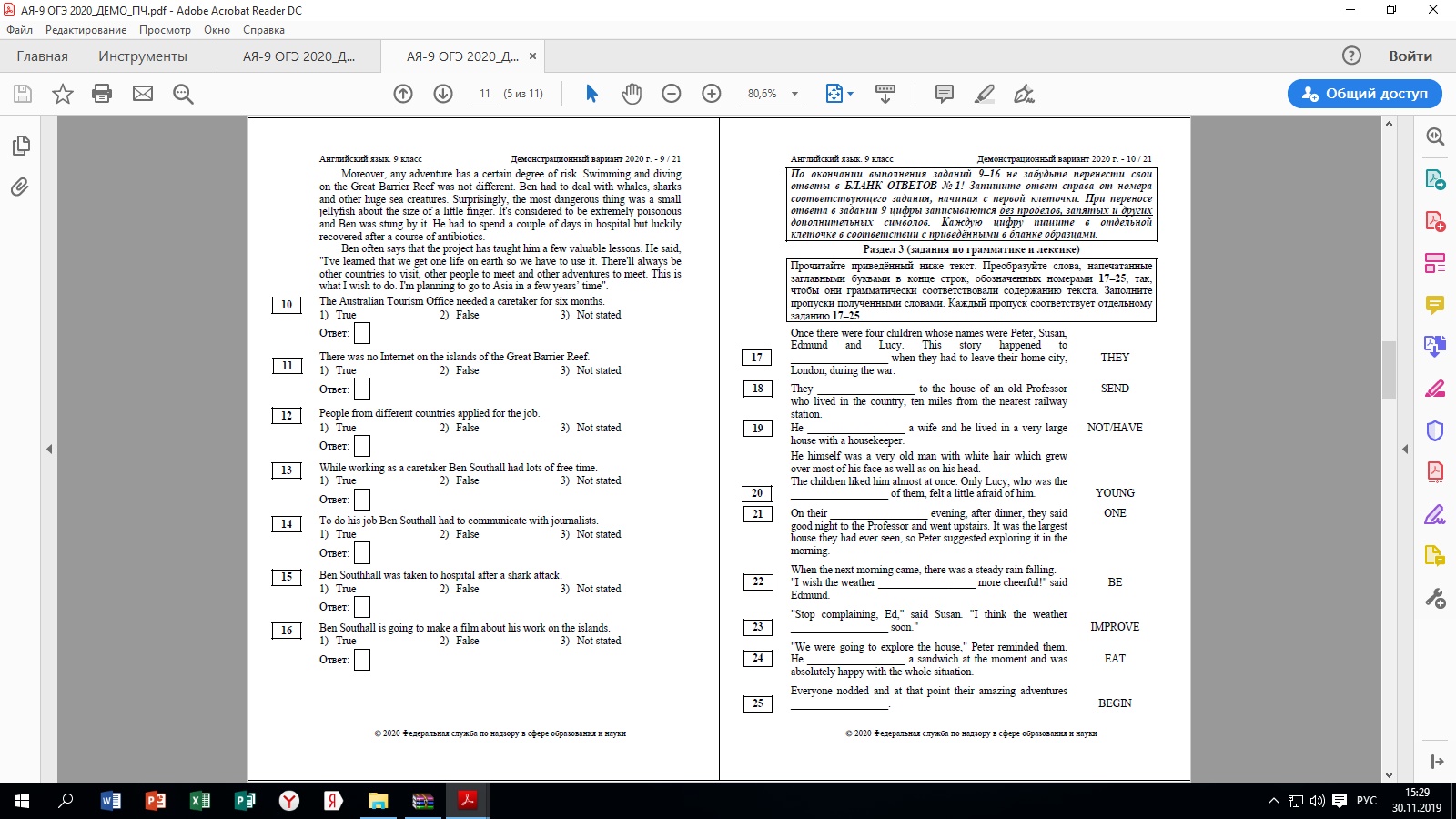The height and width of the screenshot is (819, 1456).
Task: Open the Attachments paperclip panel
Action: coord(20,187)
